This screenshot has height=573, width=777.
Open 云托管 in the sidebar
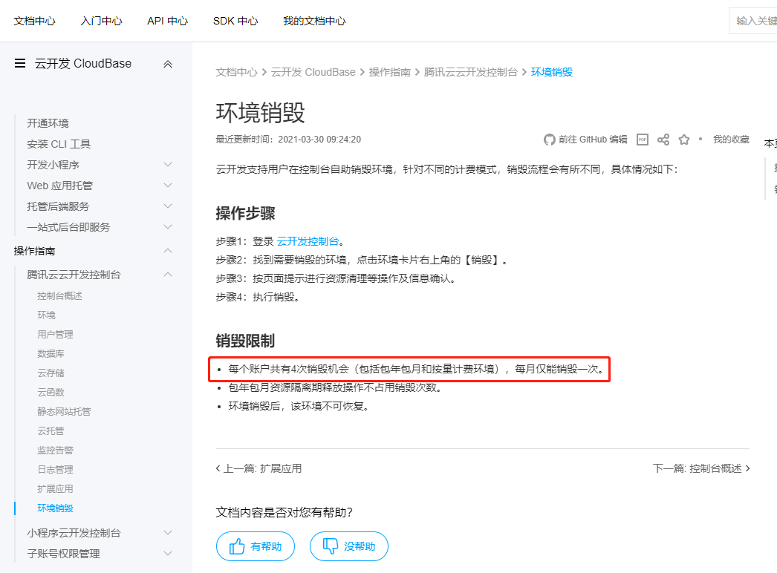[51, 431]
